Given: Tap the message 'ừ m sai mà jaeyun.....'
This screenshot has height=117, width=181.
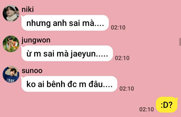Looking at the screenshot, I should tap(67, 53).
